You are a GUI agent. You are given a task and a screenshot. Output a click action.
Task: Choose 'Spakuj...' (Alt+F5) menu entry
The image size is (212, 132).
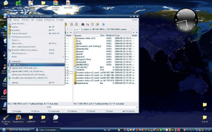(36, 27)
